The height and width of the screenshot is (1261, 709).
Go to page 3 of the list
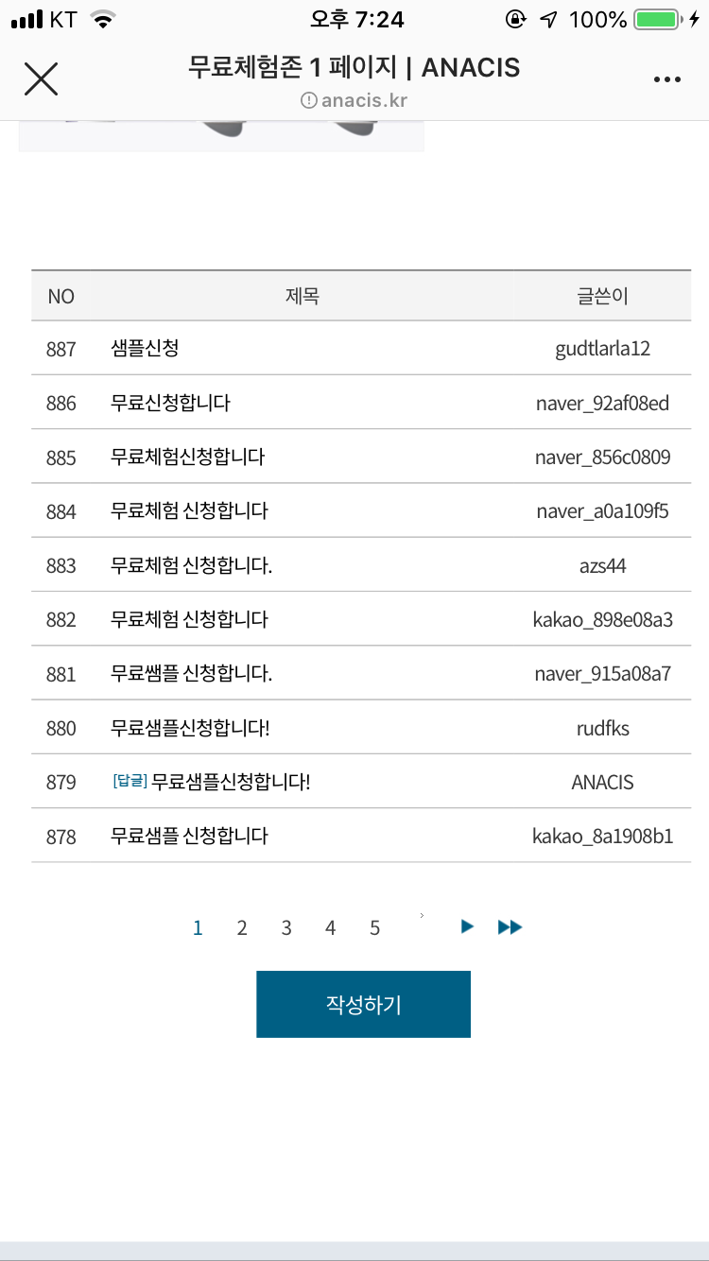(286, 928)
